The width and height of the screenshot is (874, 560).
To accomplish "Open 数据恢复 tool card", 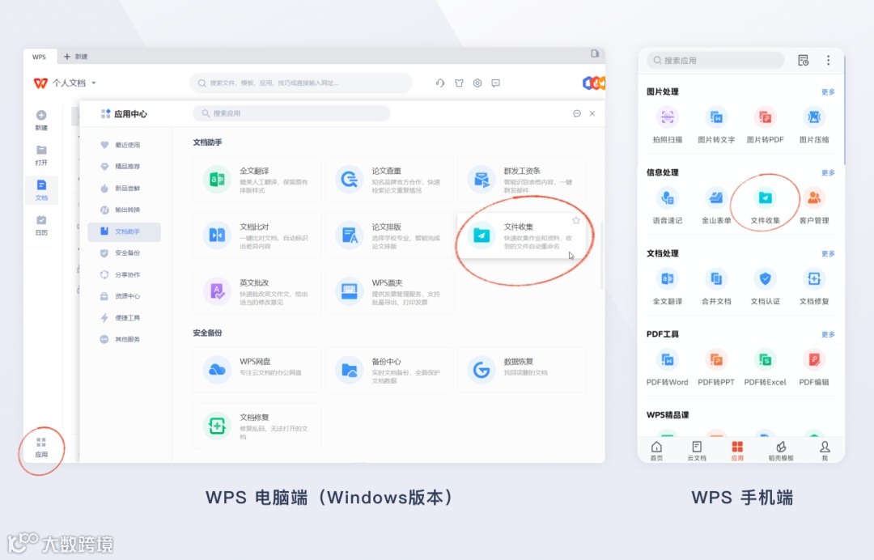I will (521, 370).
